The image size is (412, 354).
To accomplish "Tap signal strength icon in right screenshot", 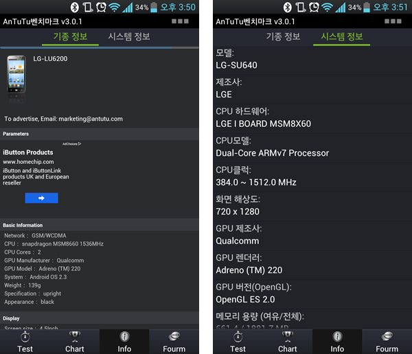I will coord(341,8).
